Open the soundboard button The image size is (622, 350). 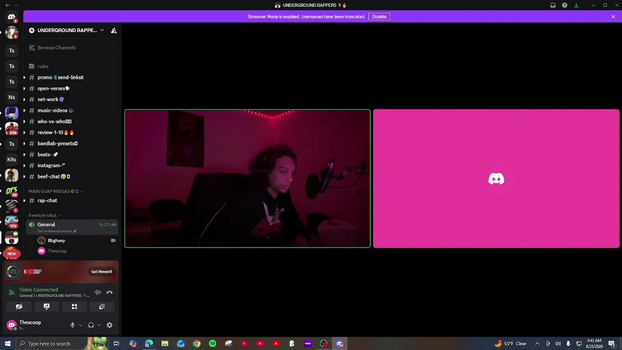(x=102, y=307)
